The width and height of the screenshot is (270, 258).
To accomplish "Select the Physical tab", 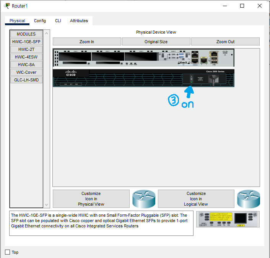I will point(17,21).
